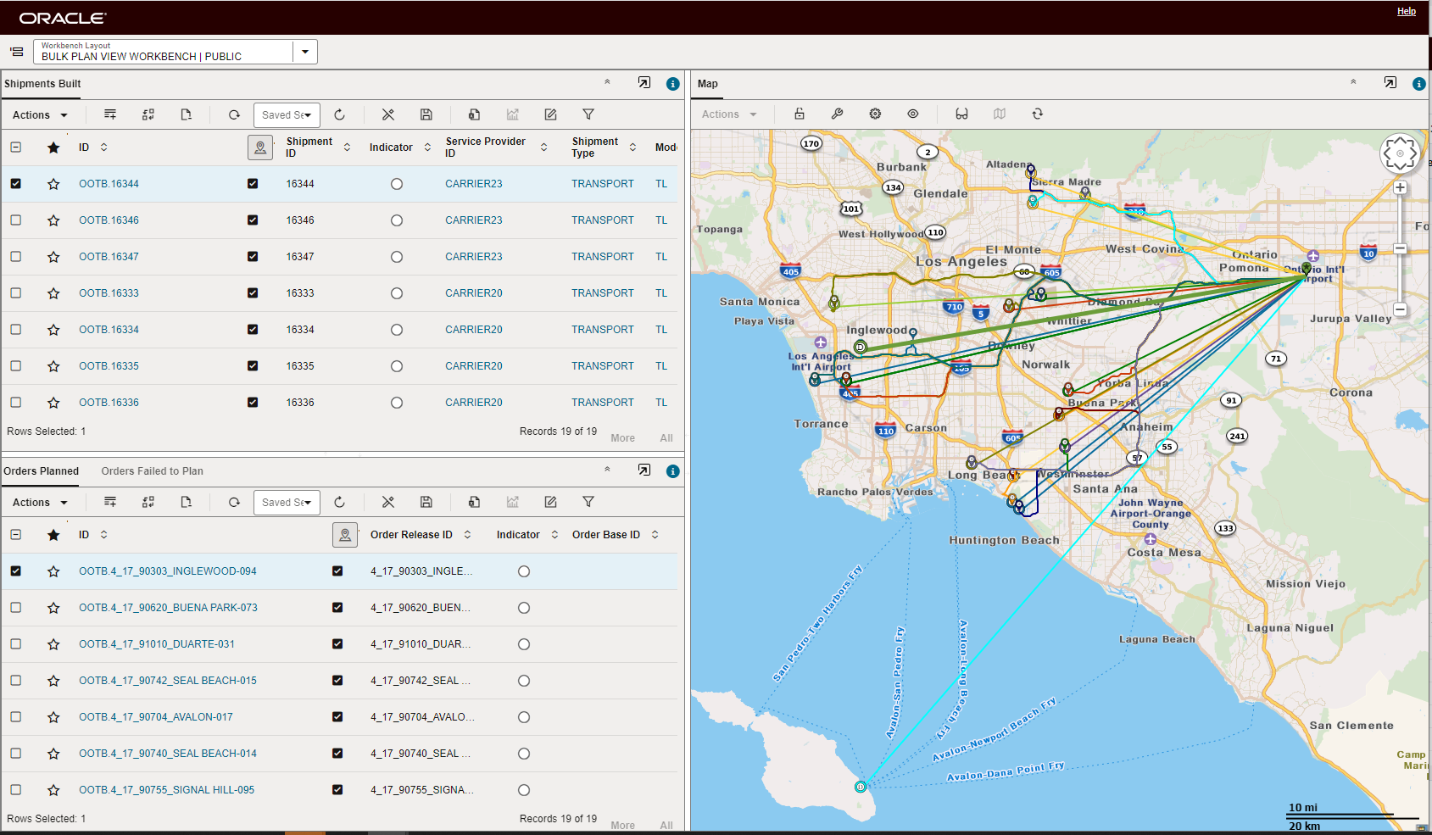
Task: Click the eye icon in Map toolbar
Action: click(x=913, y=114)
